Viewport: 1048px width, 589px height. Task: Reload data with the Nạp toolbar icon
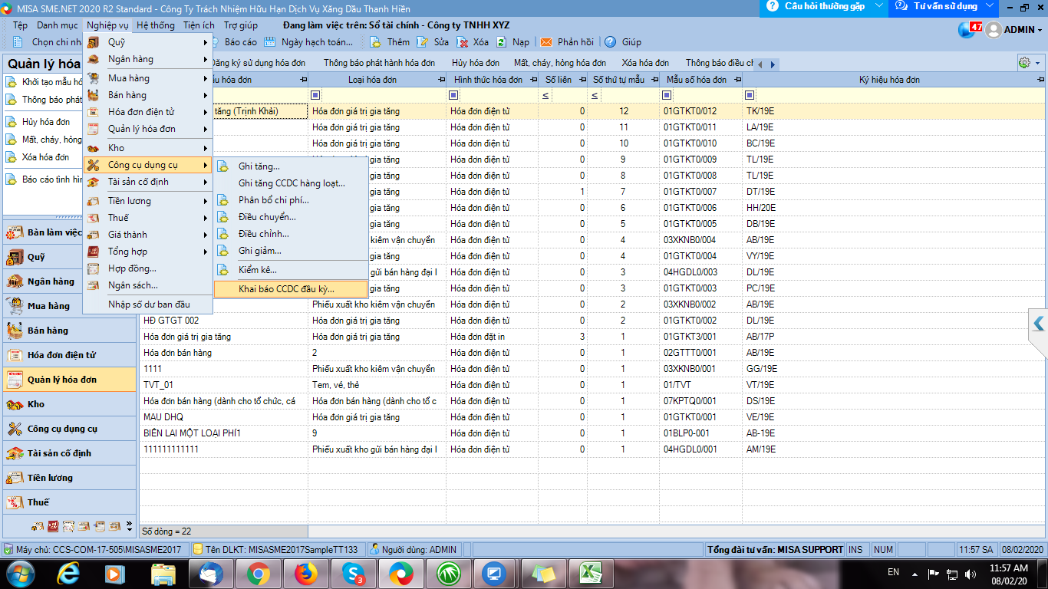502,42
